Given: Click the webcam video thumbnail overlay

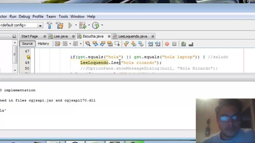Looking at the screenshot, I should 226,121.
